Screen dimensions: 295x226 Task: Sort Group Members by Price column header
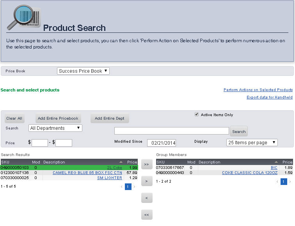[287, 162]
